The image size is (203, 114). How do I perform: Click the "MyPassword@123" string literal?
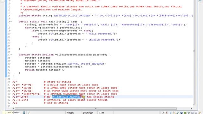coord(133,25)
